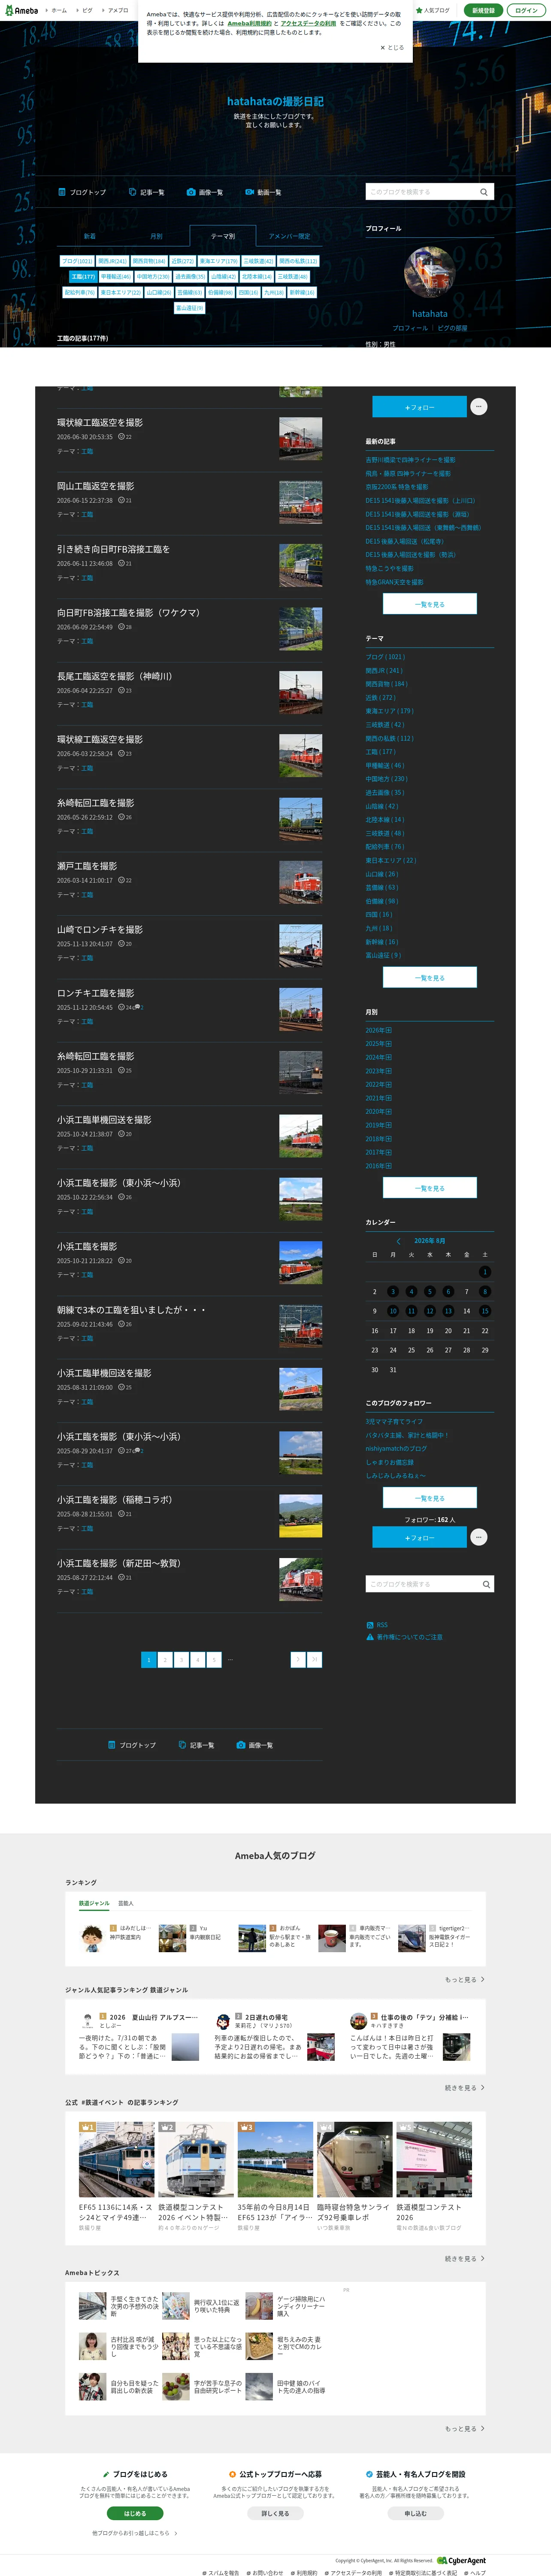This screenshot has height=2576, width=551.
Task: Open 記事一覧 in the bottom blog navigation
Action: pos(196,1745)
